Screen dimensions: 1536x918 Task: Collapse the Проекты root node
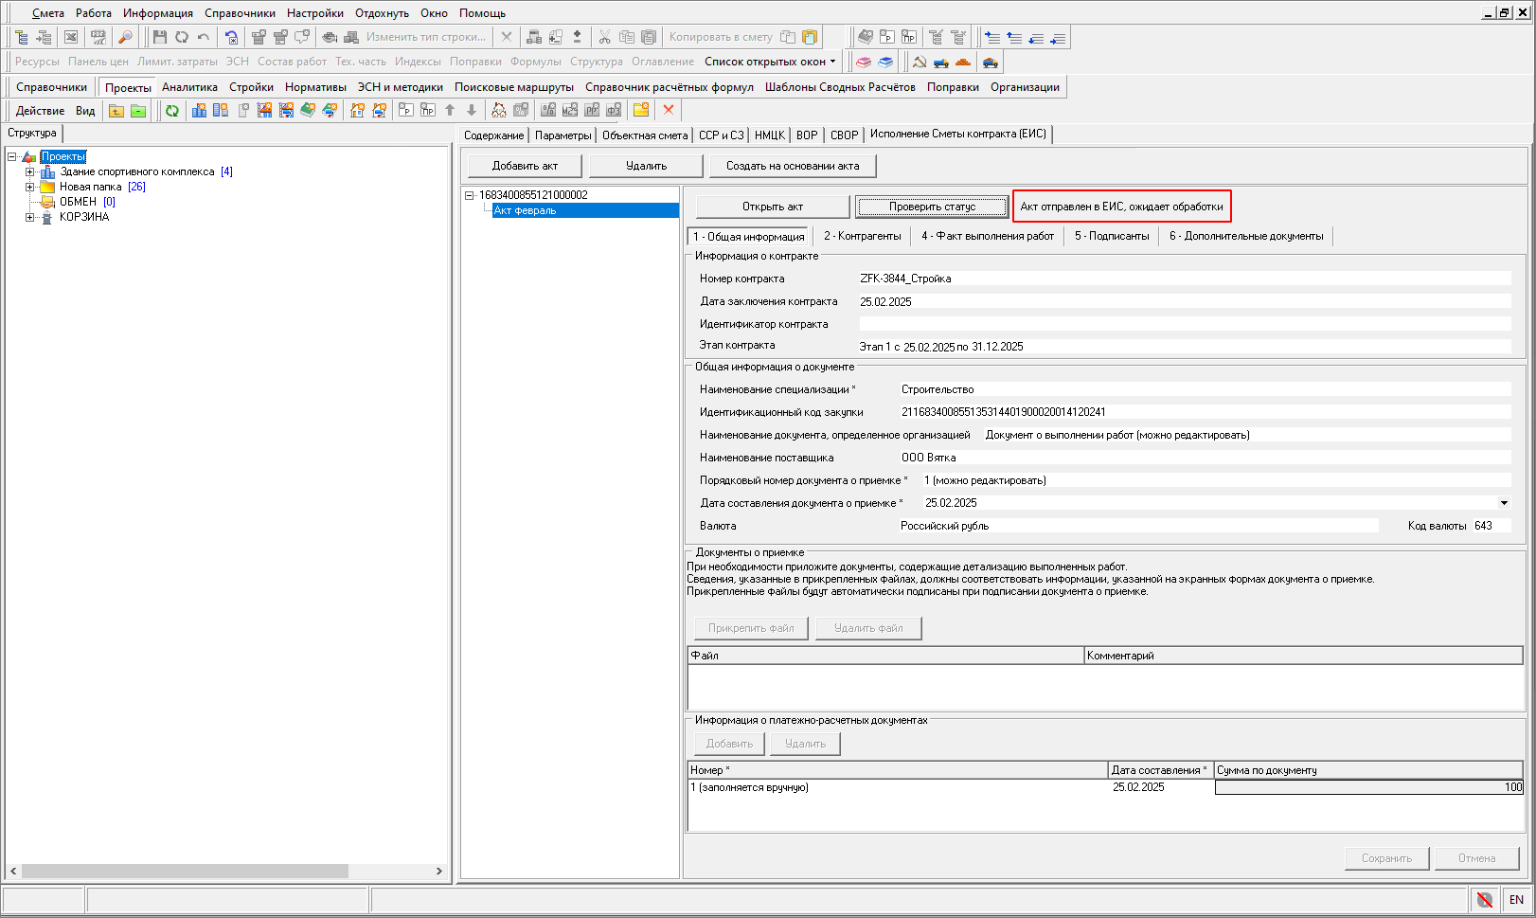pyautogui.click(x=11, y=156)
